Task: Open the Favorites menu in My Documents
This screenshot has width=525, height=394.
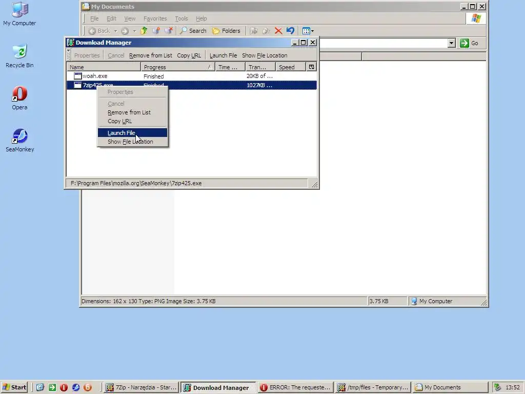Action: click(155, 19)
